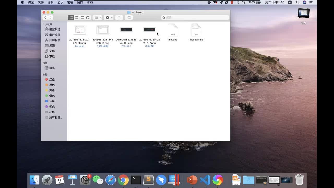Open Safari from the Dock
Image resolution: width=334 pixels, height=188 pixels.
click(110, 180)
